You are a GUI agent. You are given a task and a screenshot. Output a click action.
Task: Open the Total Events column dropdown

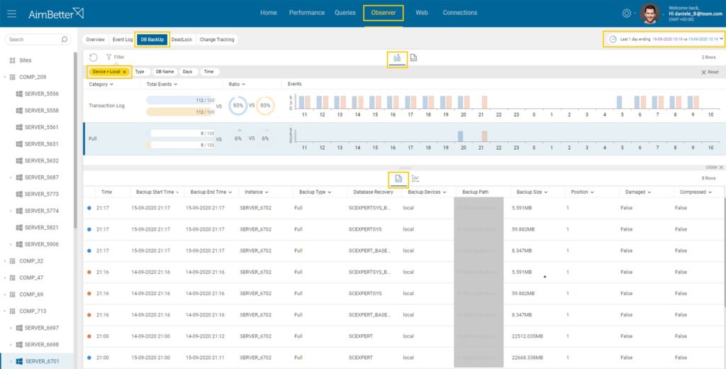(176, 84)
